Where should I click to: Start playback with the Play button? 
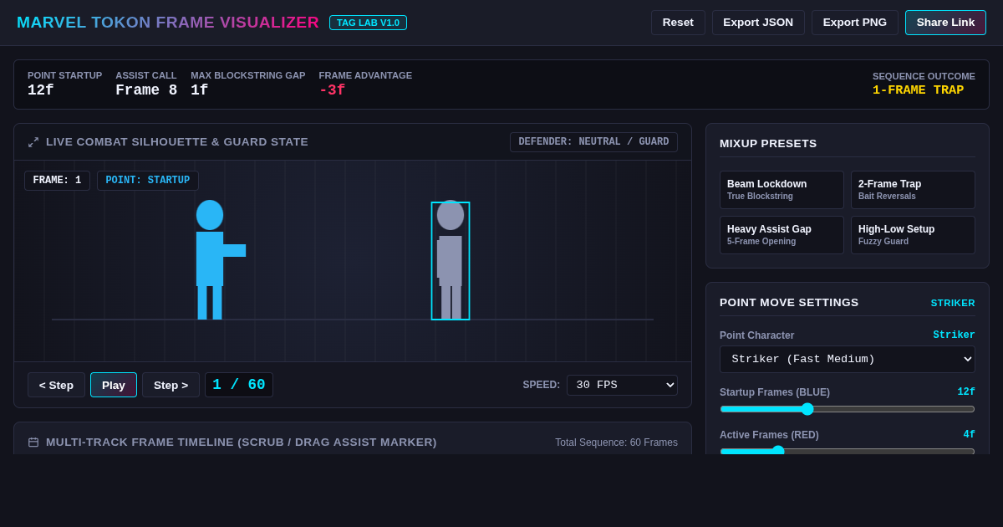114,385
